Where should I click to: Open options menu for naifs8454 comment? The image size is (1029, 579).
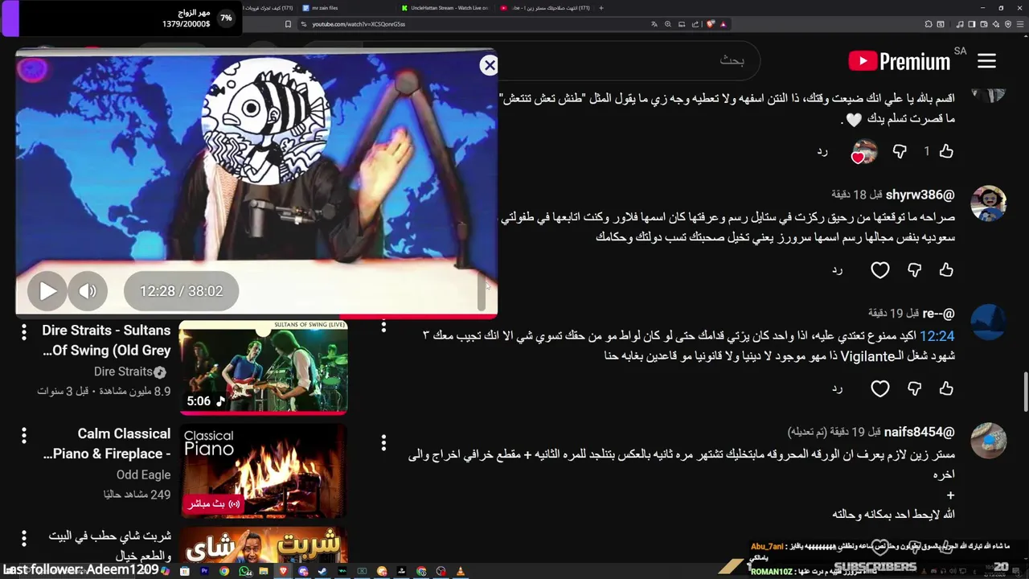383,443
